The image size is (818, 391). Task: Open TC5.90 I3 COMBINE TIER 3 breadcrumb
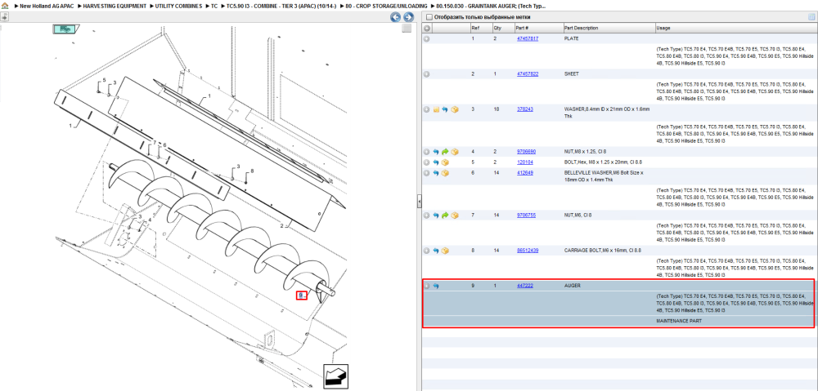[x=281, y=6]
